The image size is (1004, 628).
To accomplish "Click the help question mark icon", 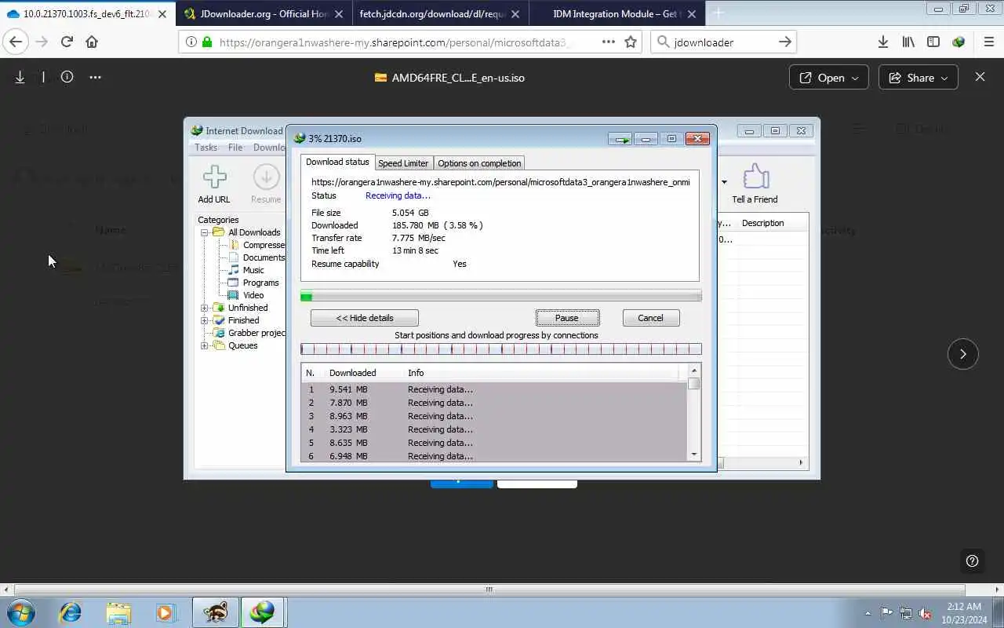I will (973, 560).
